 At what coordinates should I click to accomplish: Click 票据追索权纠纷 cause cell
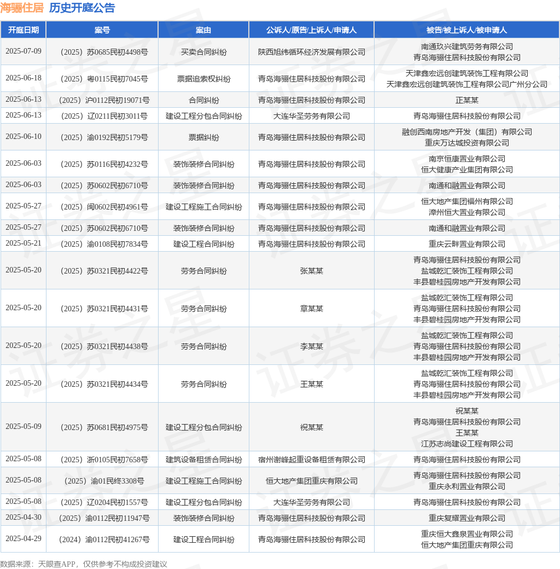click(203, 79)
